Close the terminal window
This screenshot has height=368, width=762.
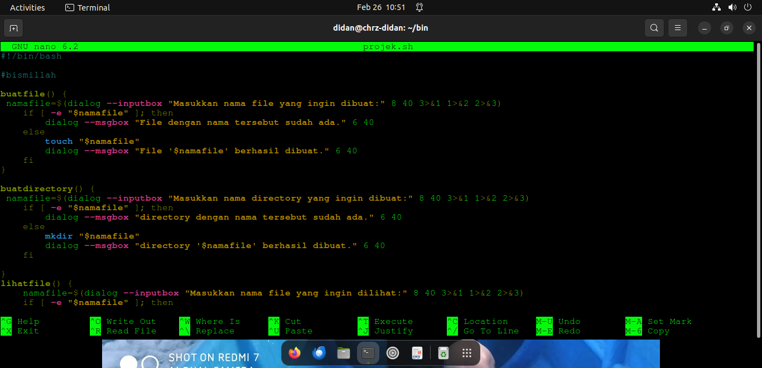749,28
